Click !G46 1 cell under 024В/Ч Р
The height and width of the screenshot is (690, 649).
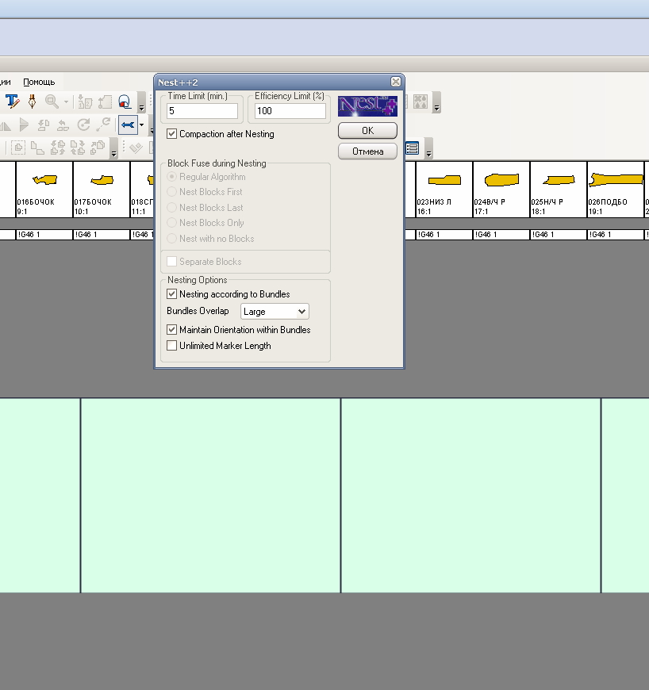point(501,235)
